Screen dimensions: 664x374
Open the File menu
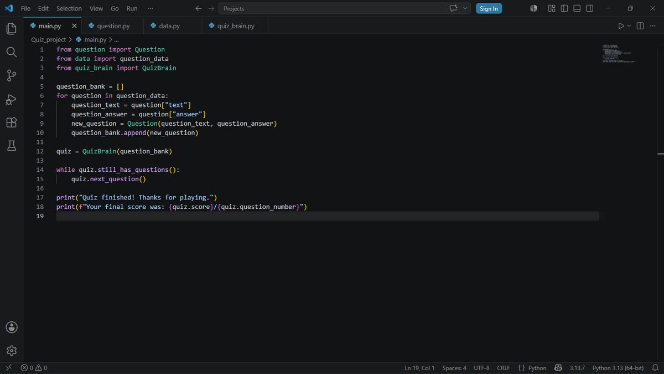tap(25, 8)
